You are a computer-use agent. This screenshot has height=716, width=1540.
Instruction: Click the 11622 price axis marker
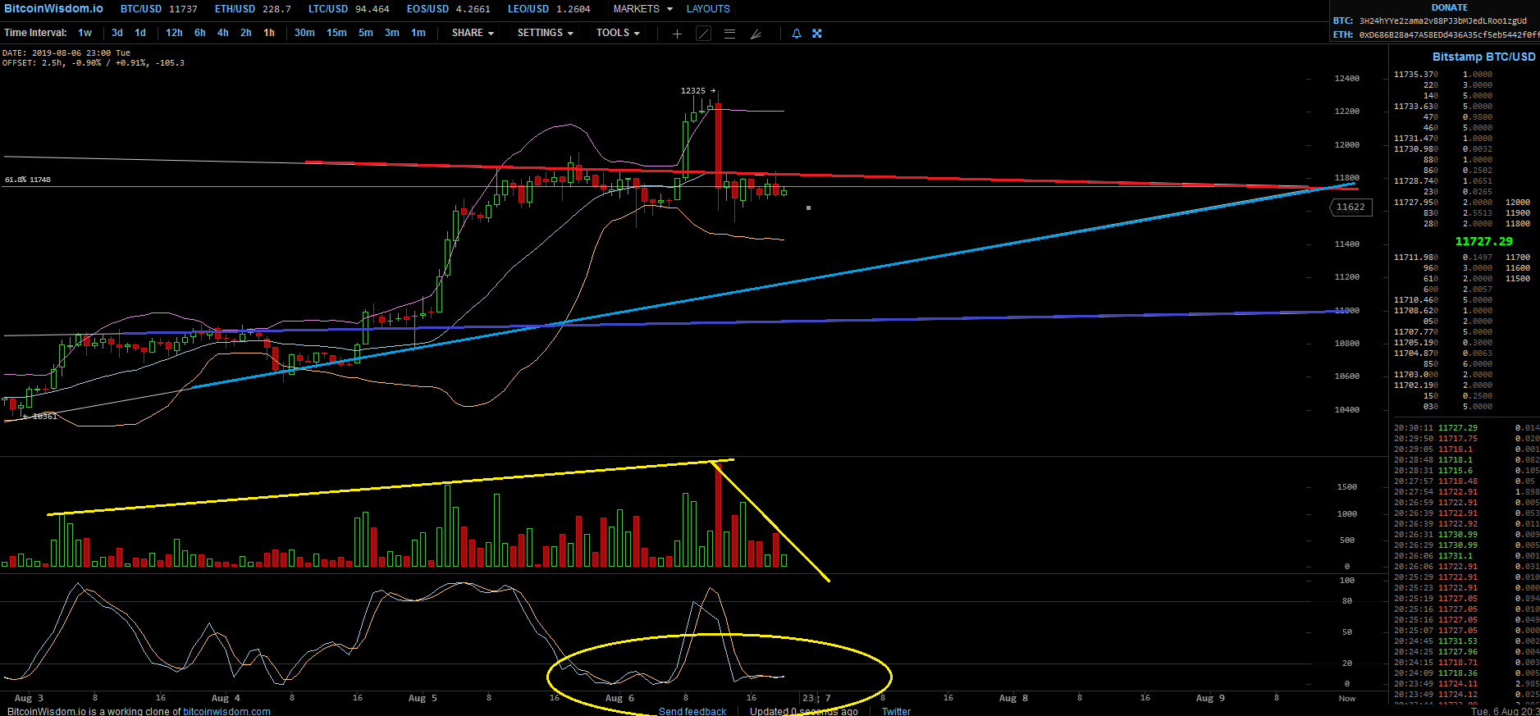(1350, 207)
